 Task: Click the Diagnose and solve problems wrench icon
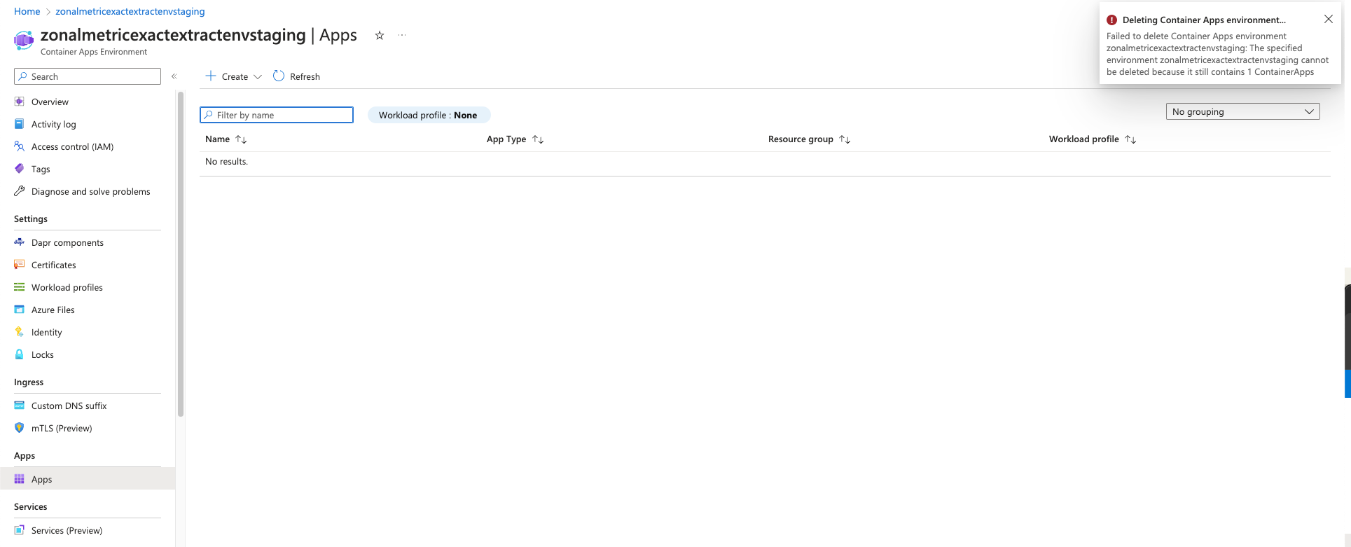(x=20, y=191)
